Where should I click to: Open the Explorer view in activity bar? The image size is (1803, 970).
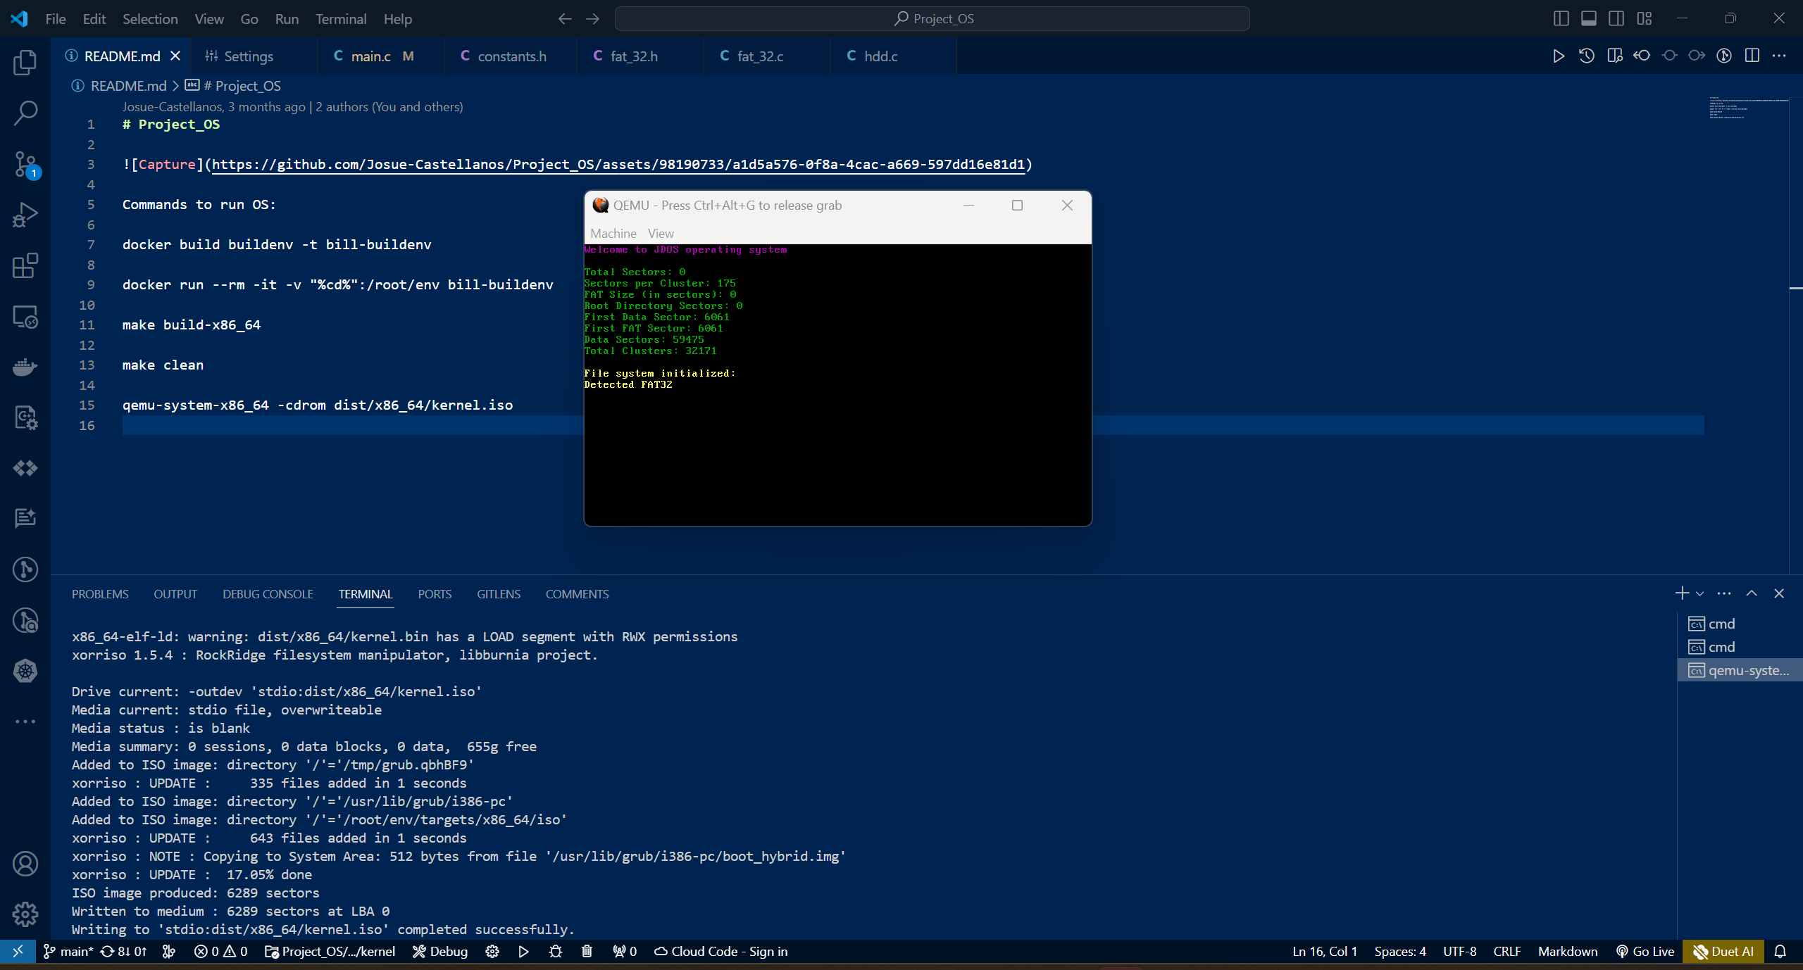[25, 63]
